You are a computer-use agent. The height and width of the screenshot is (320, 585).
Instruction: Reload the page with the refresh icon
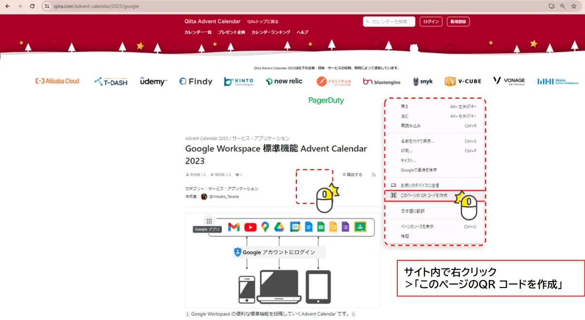[x=32, y=6]
